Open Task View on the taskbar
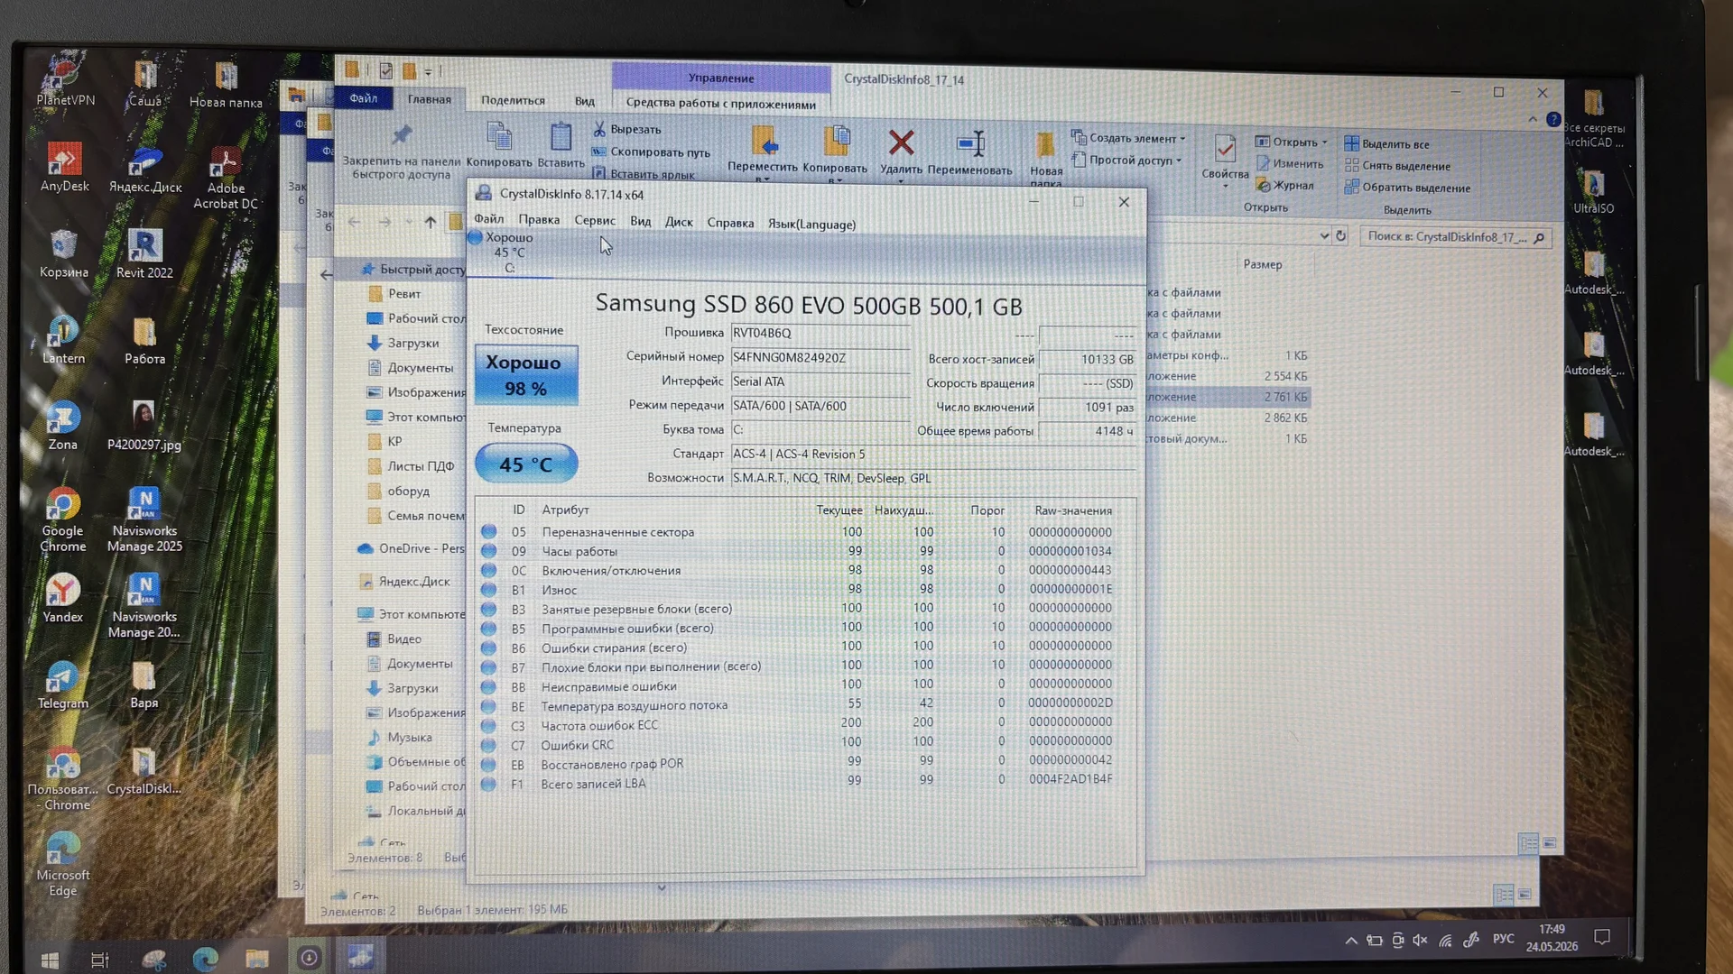The width and height of the screenshot is (1733, 974). point(99,960)
